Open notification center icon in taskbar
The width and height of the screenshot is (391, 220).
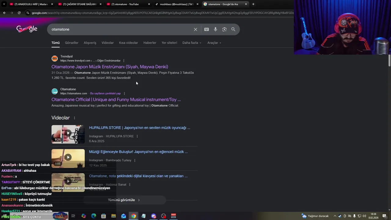pyautogui.click(x=385, y=216)
